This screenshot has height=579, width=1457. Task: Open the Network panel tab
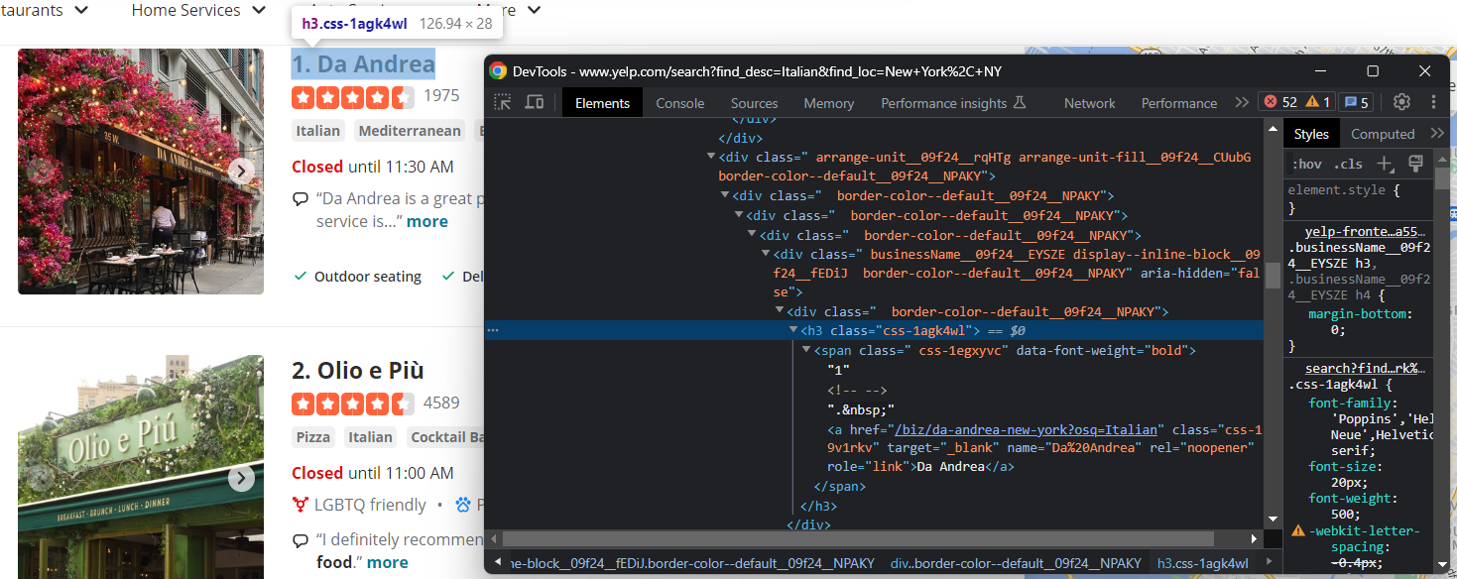(1090, 103)
